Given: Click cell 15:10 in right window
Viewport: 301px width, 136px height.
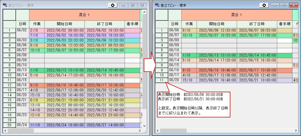Looking at the screenshot, I should [189, 81].
